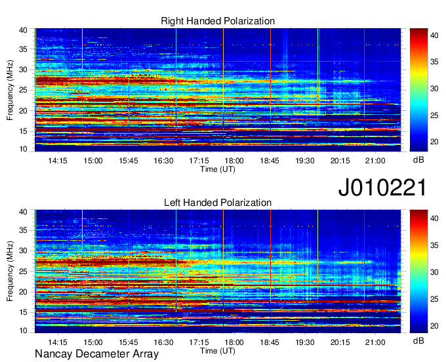This screenshot has height=362, width=446.
Task: Click 35 MHz tick on Left Handed frequency axis
Action: [x=23, y=230]
